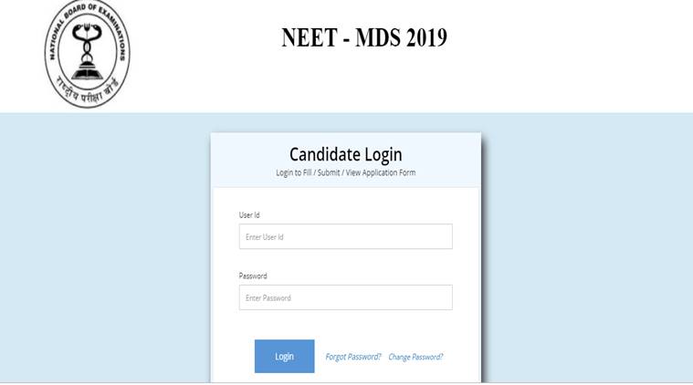Click the 'Enter User Id' placeholder text
Image resolution: width=693 pixels, height=385 pixels.
[x=264, y=237]
